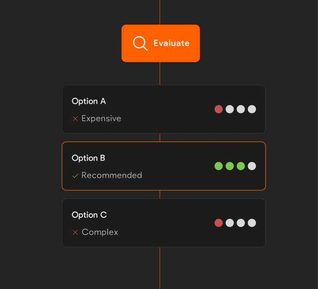Open the Option A card title
This screenshot has height=289, width=318.
click(x=89, y=101)
